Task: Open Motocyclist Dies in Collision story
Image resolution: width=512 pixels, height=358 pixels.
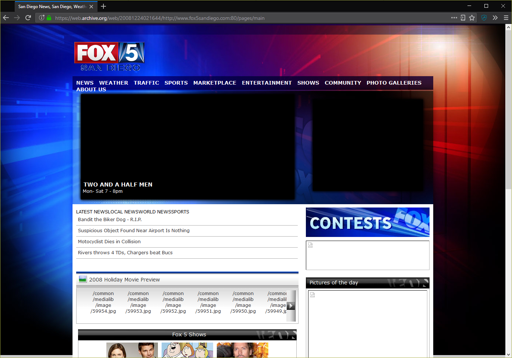Action: [x=109, y=242]
